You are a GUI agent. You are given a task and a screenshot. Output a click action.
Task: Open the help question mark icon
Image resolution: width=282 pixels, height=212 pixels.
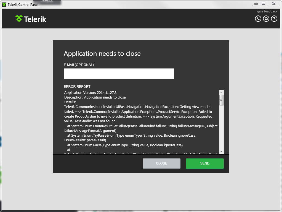(274, 19)
